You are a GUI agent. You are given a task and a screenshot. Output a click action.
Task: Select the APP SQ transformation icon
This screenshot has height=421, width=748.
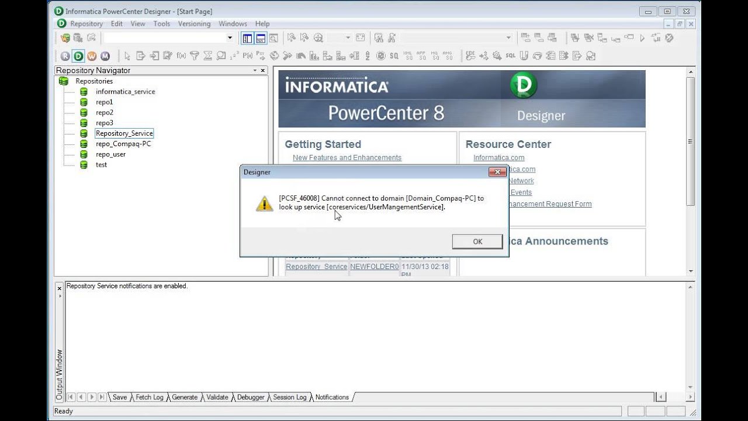point(421,56)
